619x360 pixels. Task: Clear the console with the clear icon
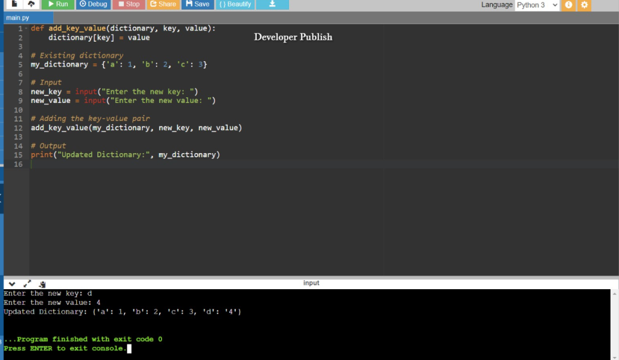coord(42,284)
